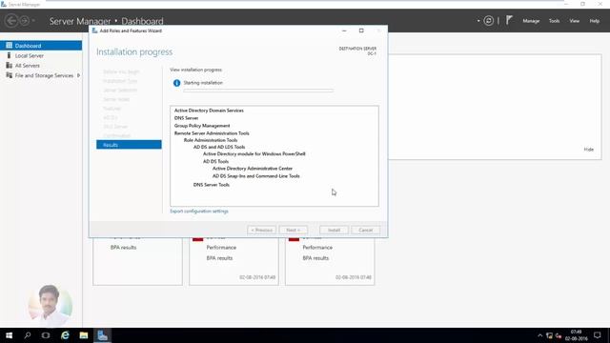Click Active Directory Domain Services entry

coord(209,111)
